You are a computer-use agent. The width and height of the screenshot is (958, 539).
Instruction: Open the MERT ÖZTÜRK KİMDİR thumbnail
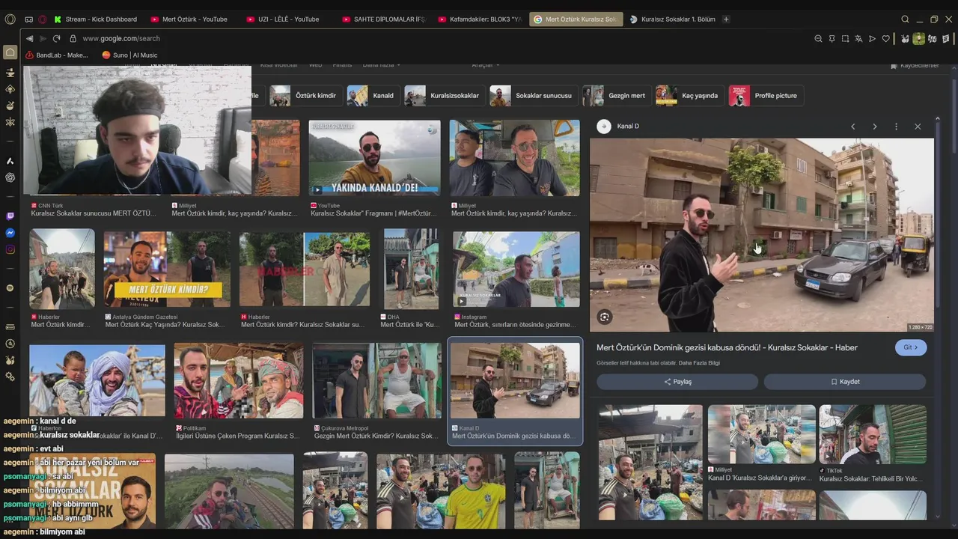click(167, 270)
